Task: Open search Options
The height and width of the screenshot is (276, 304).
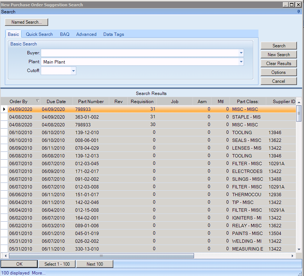Action: (278, 72)
